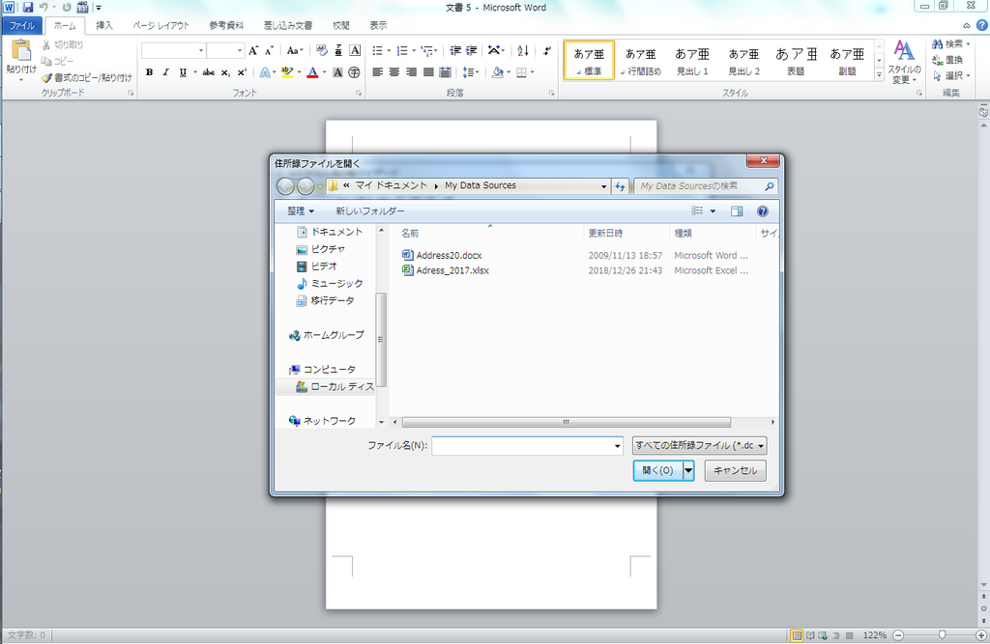Select the 標準 style thumbnail
The height and width of the screenshot is (644, 990).
pyautogui.click(x=589, y=61)
